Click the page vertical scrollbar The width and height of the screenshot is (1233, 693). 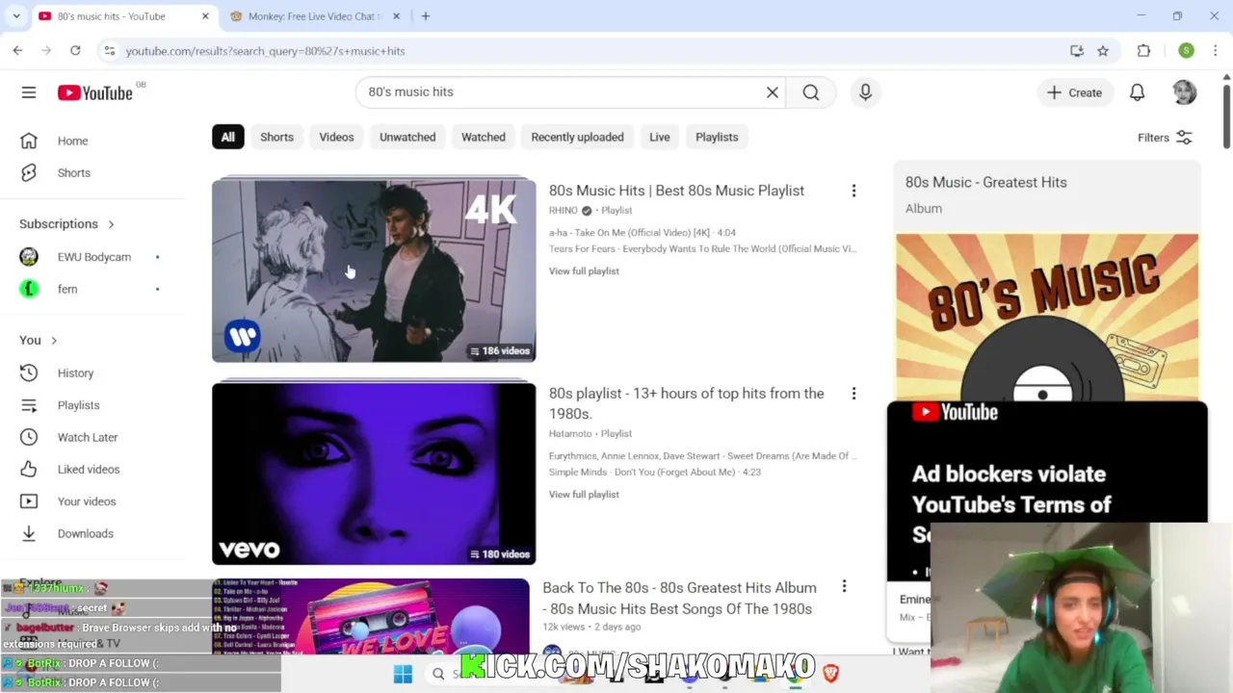pyautogui.click(x=1226, y=117)
